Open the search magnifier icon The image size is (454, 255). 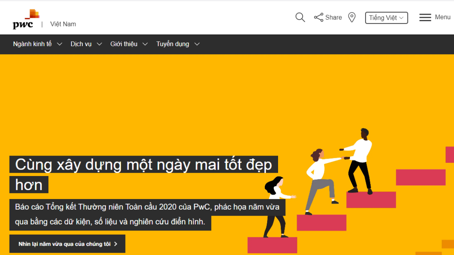300,17
